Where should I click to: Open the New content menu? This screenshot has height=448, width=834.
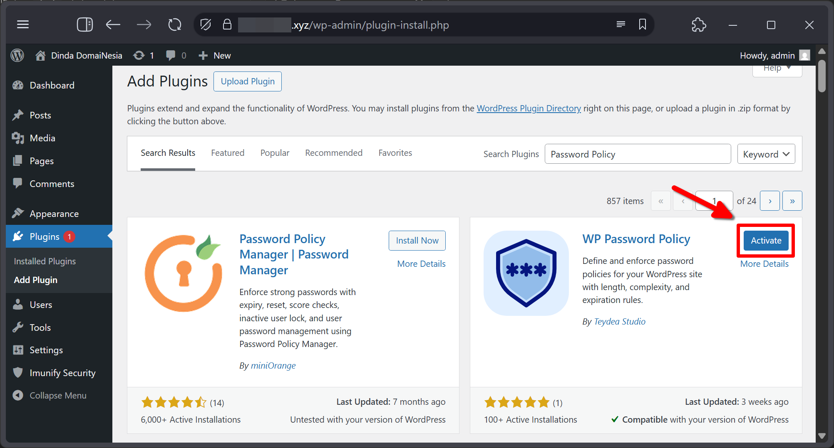click(x=214, y=55)
